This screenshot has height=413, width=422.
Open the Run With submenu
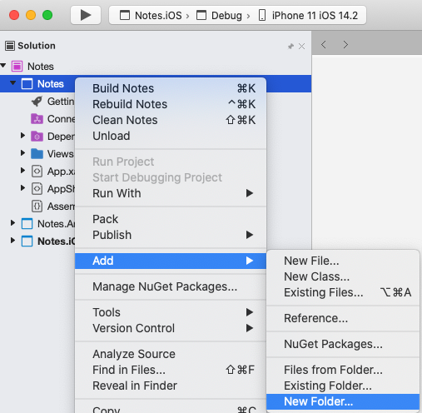(x=171, y=193)
